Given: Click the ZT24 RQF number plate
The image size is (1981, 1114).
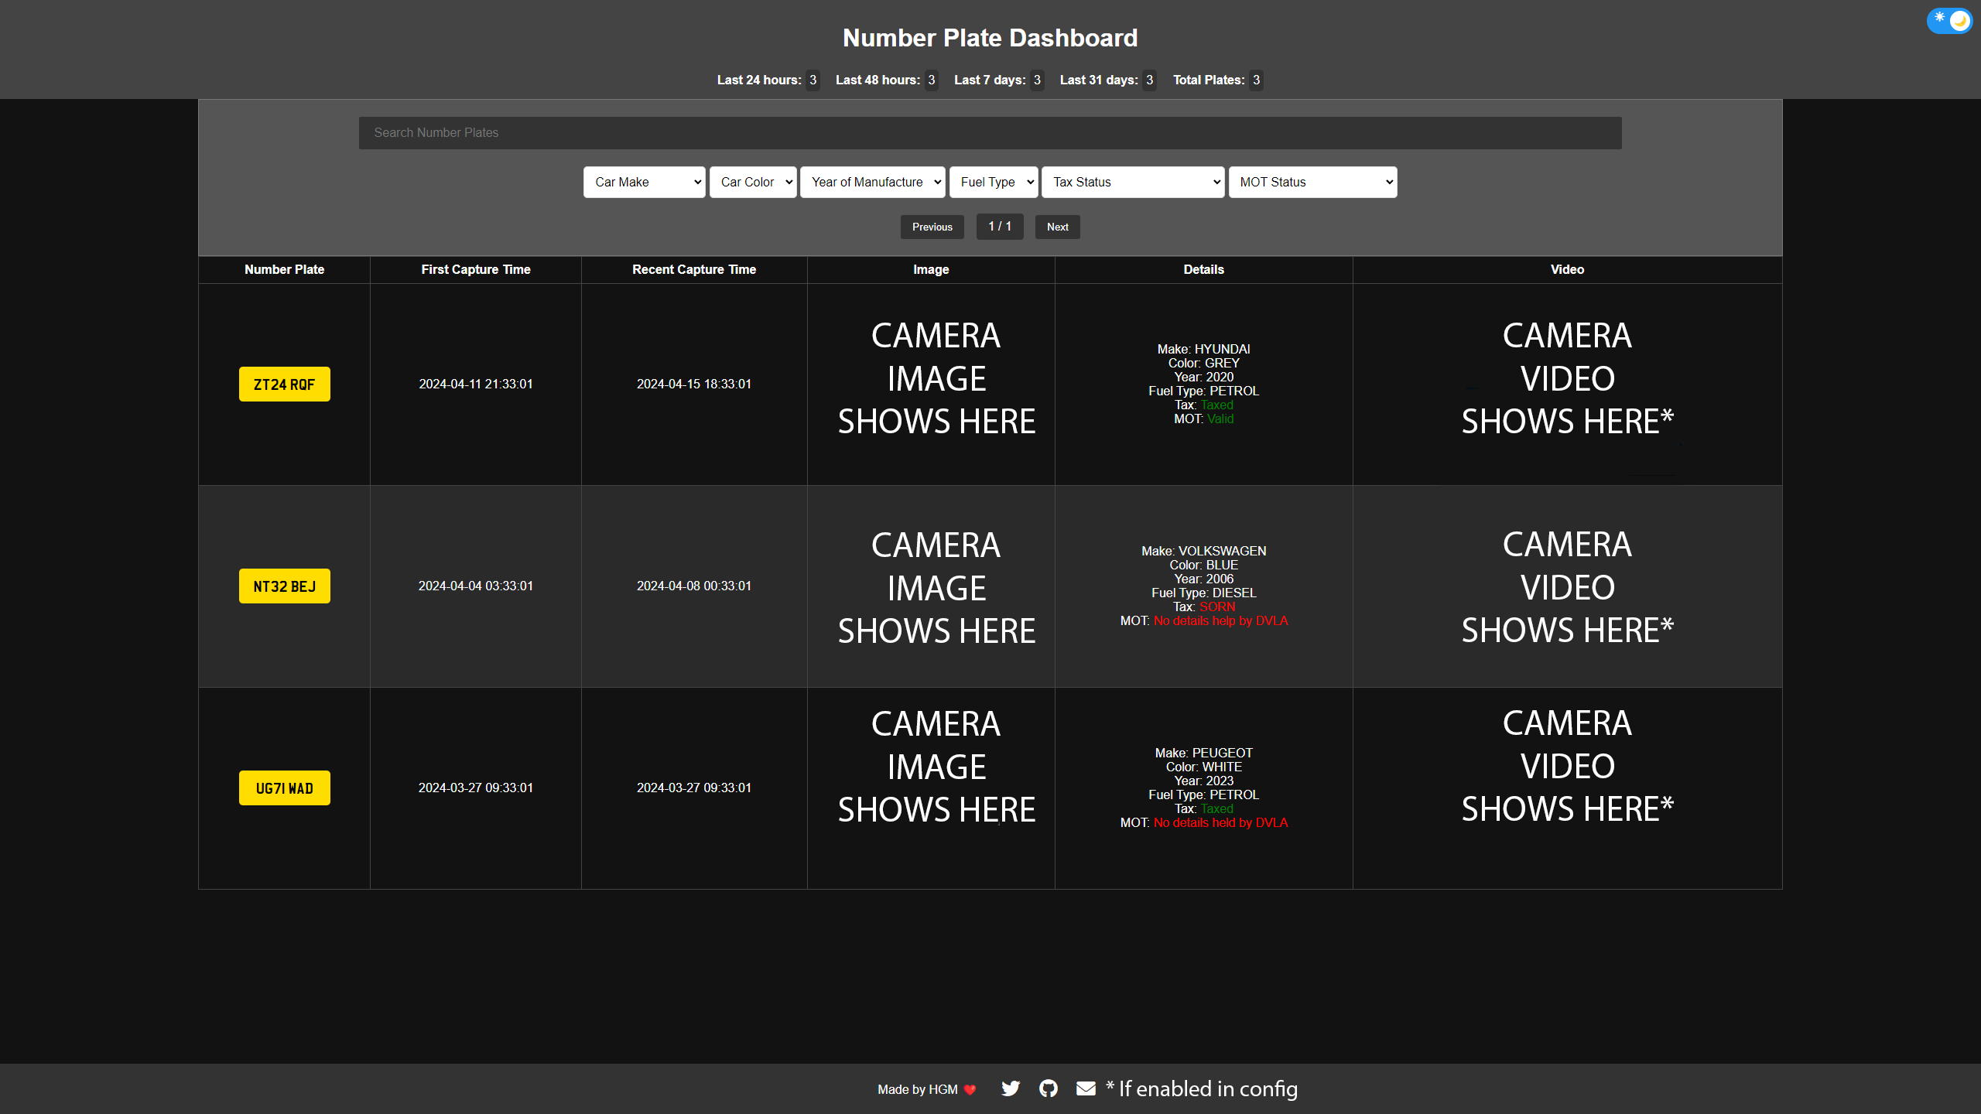Looking at the screenshot, I should pyautogui.click(x=284, y=384).
